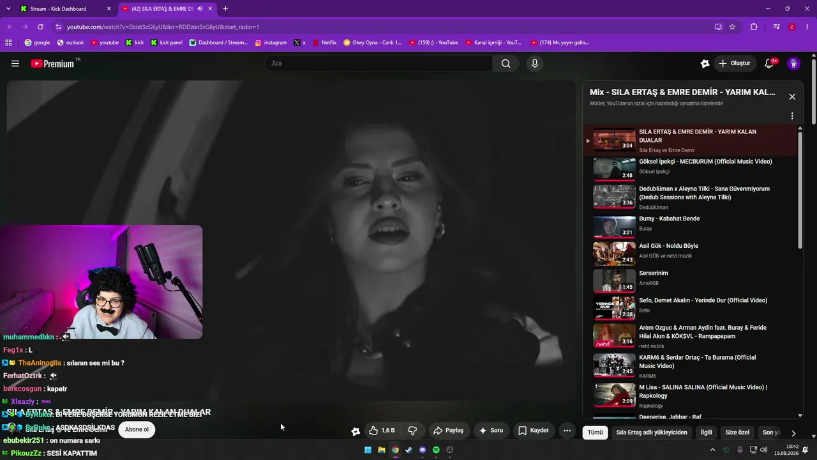Open Discord from the taskbar
Image resolution: width=817 pixels, height=460 pixels.
(423, 450)
